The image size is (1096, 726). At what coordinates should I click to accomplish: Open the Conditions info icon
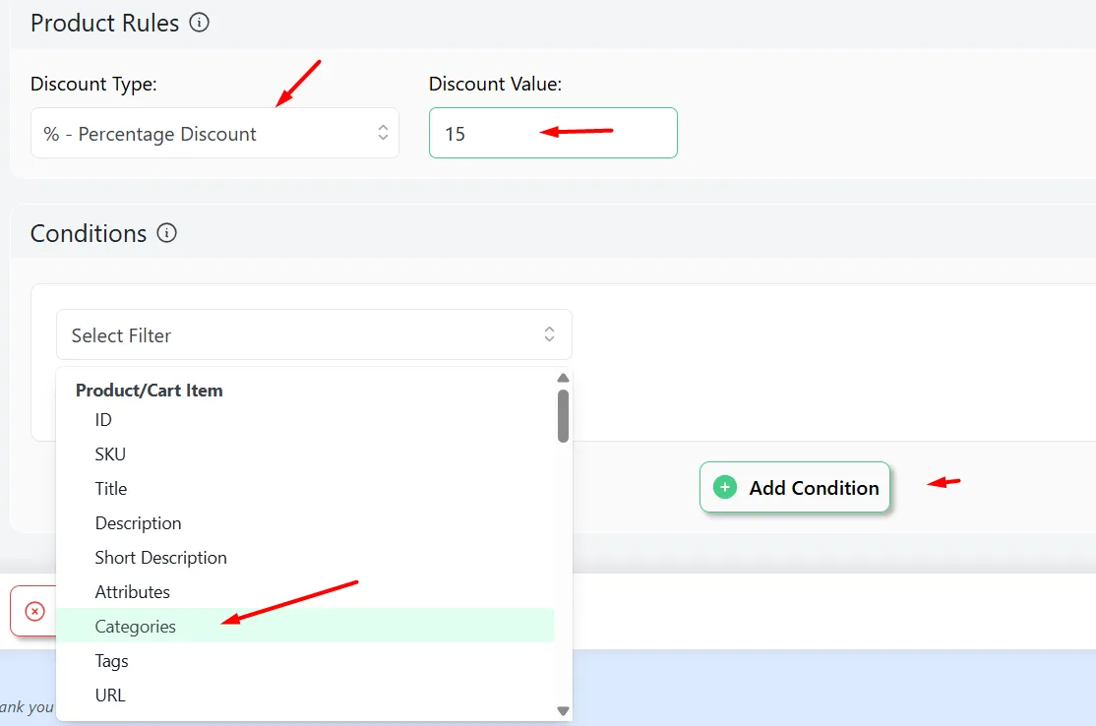[x=166, y=233]
